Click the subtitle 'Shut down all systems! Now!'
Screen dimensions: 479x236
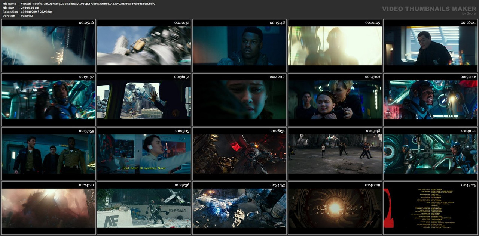point(144,168)
